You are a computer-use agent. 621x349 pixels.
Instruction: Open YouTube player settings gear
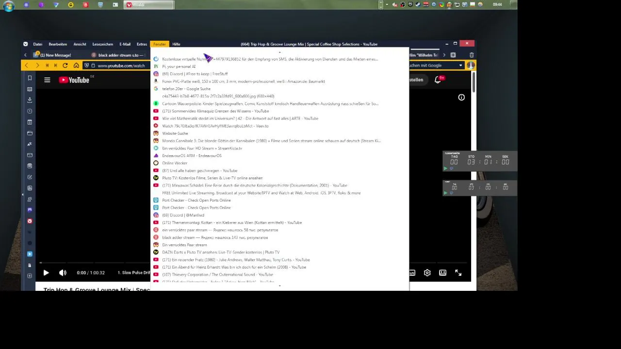pyautogui.click(x=427, y=273)
